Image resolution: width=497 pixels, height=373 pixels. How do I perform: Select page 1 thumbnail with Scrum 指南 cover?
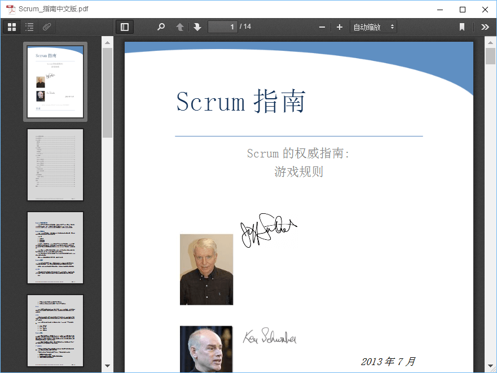coord(55,82)
